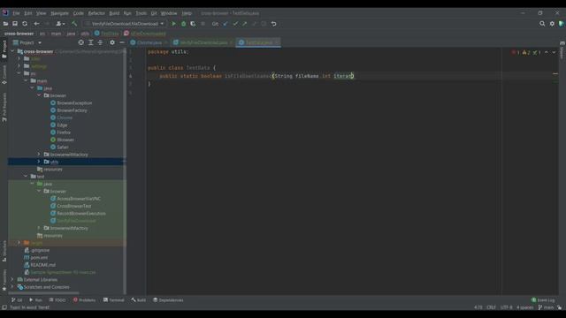This screenshot has width=566, height=318.
Task: Open the Terminal tool window button
Action: click(114, 300)
